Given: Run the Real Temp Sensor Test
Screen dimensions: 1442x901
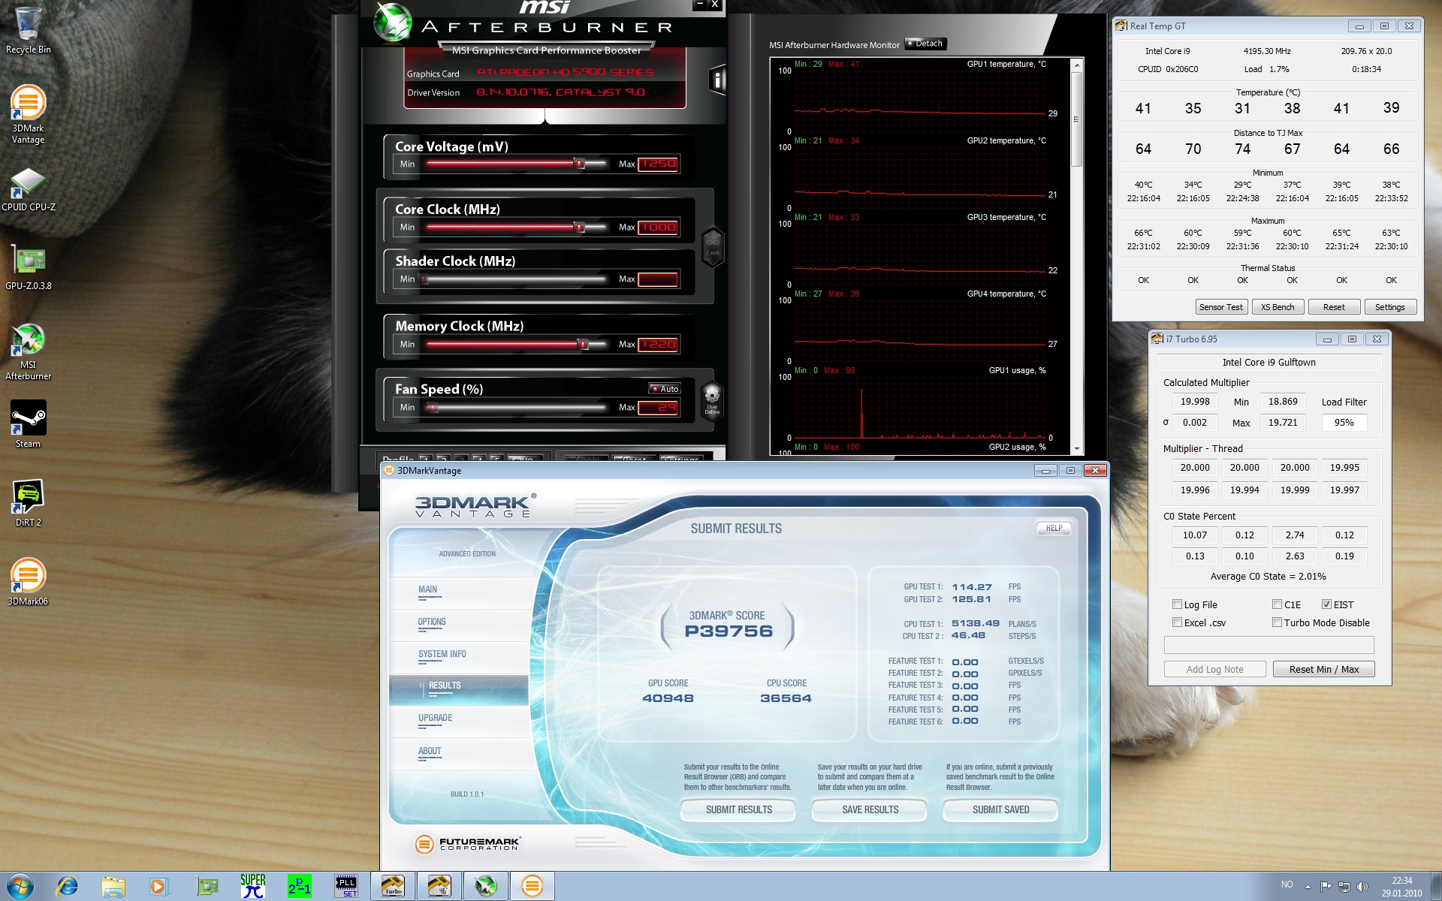Looking at the screenshot, I should [1221, 307].
